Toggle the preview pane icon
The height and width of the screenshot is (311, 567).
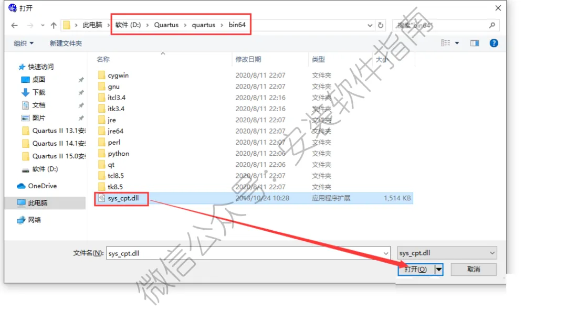point(475,44)
